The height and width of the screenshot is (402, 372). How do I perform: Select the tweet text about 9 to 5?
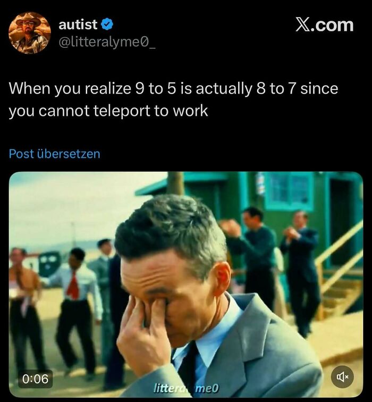[173, 99]
